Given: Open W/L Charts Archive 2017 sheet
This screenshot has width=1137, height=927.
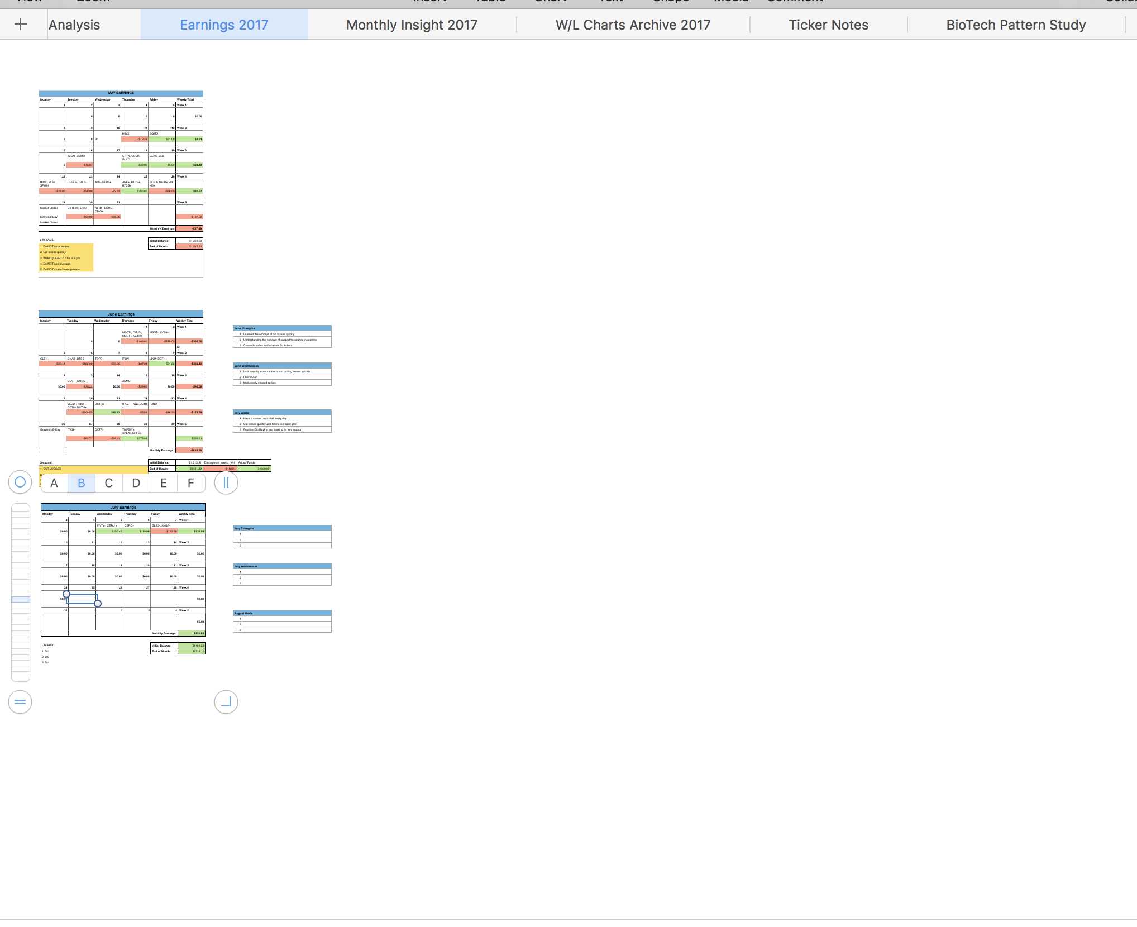Looking at the screenshot, I should coord(633,25).
